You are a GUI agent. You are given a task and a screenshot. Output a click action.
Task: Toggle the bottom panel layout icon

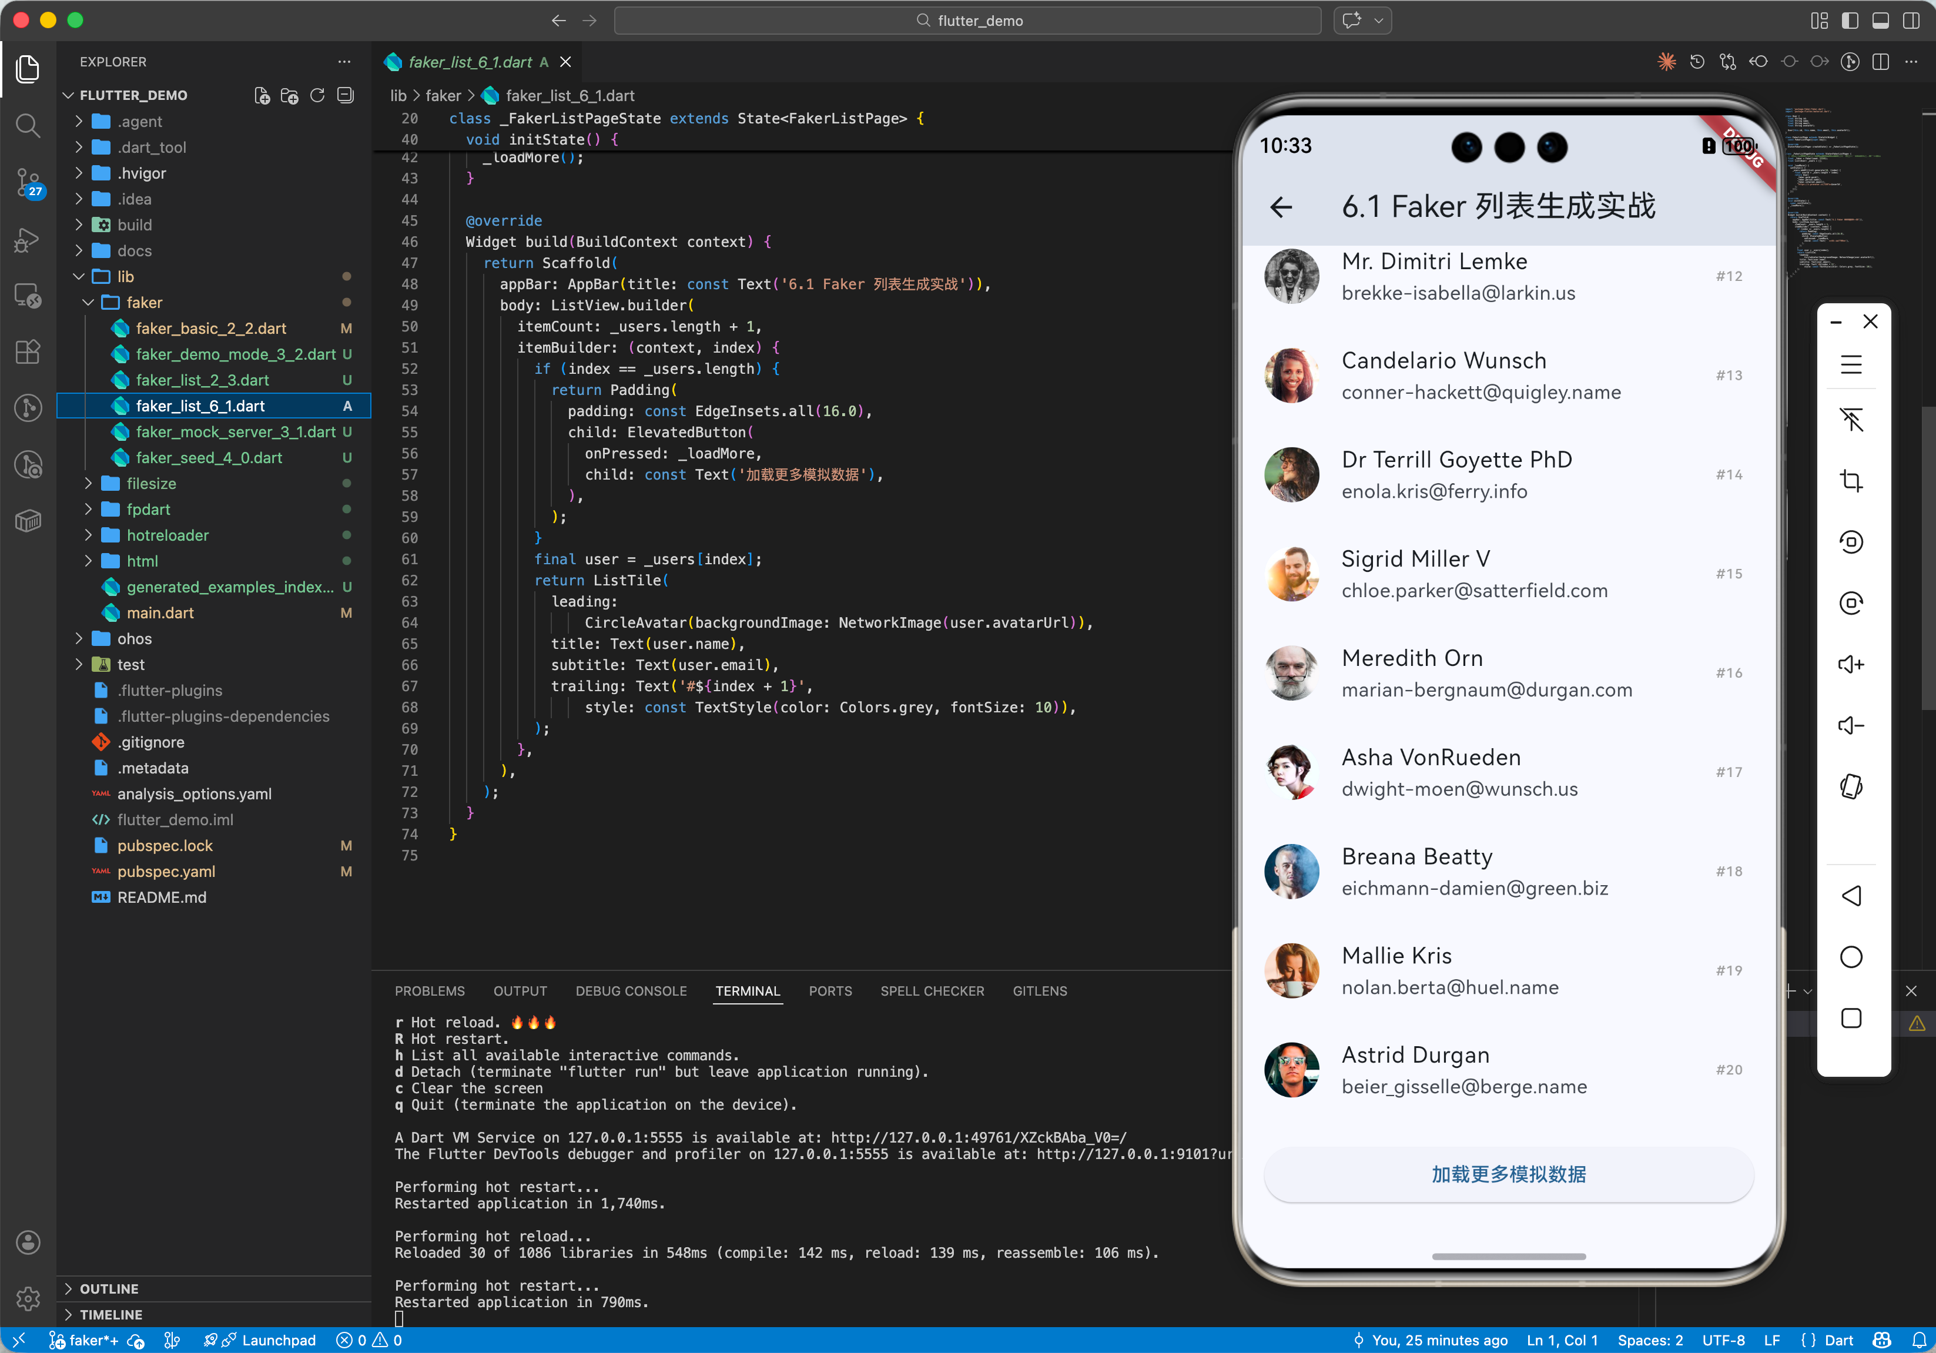pos(1880,20)
